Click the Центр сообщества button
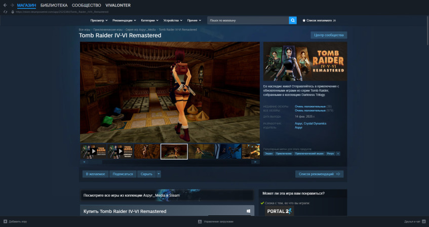 (329, 35)
